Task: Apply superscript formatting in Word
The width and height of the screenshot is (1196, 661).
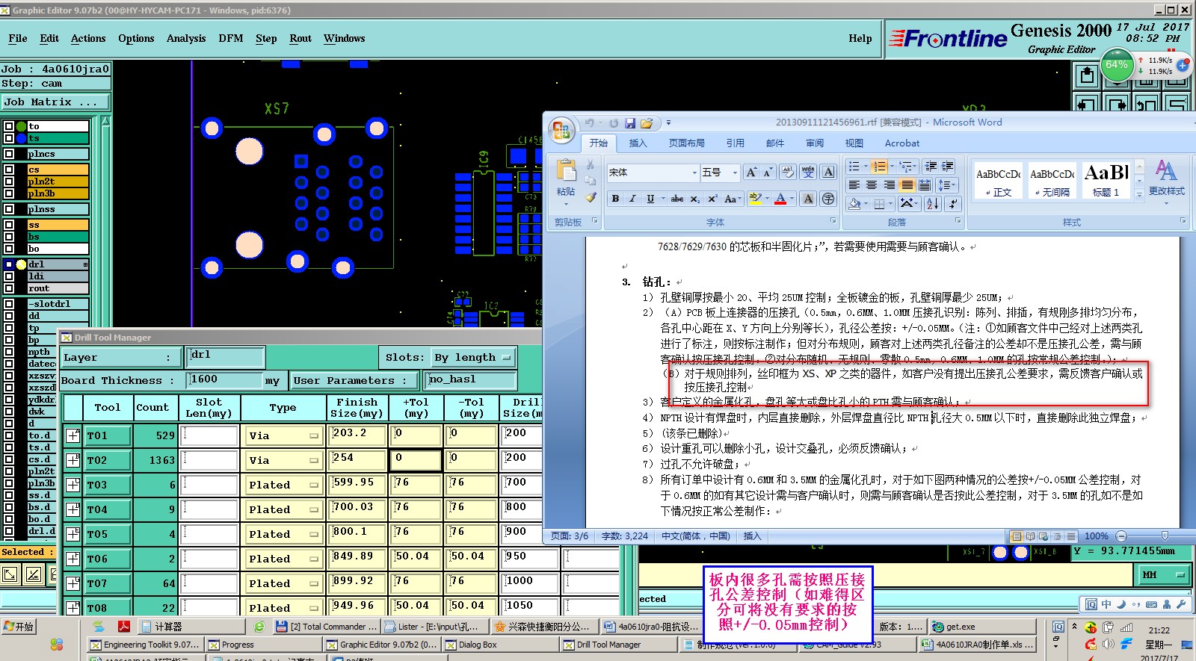Action: [x=712, y=199]
